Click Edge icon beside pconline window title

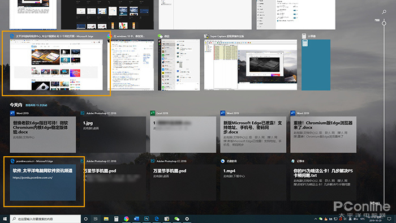pos(12,36)
